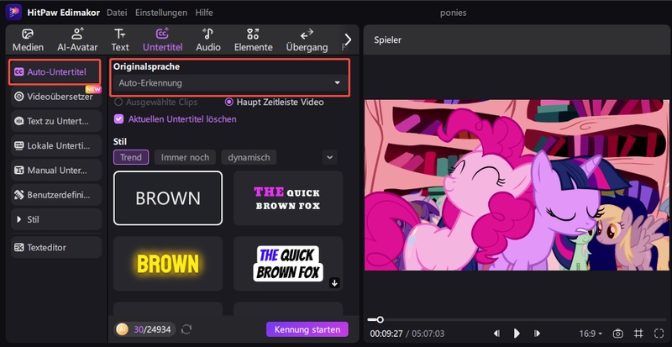672x347 pixels.
Task: Switch to the Text tool tab
Action: [120, 40]
